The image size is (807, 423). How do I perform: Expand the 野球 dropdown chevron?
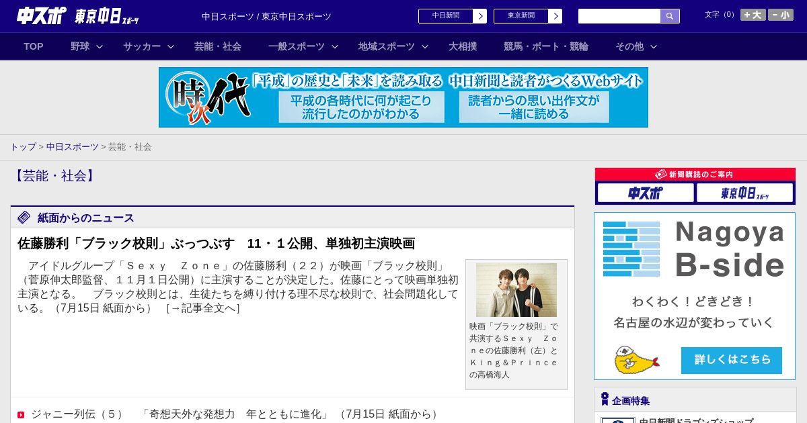pyautogui.click(x=100, y=46)
